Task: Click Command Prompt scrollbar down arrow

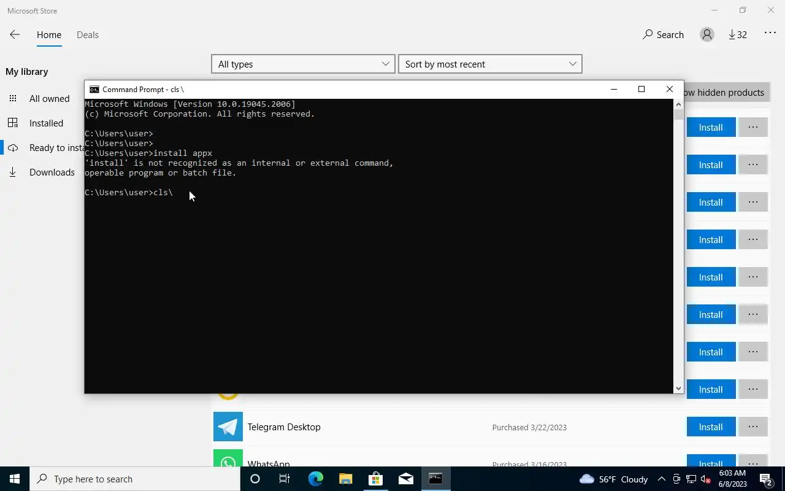Action: pyautogui.click(x=678, y=388)
